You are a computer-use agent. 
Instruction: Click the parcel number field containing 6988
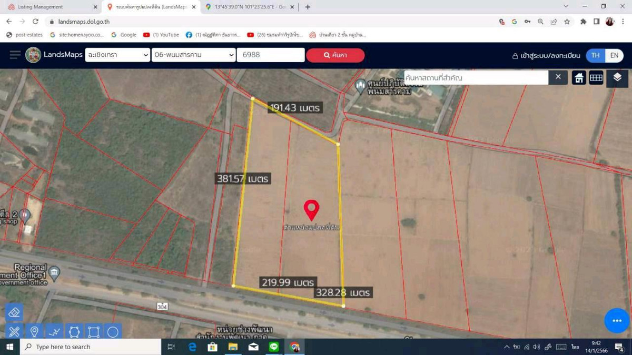270,55
